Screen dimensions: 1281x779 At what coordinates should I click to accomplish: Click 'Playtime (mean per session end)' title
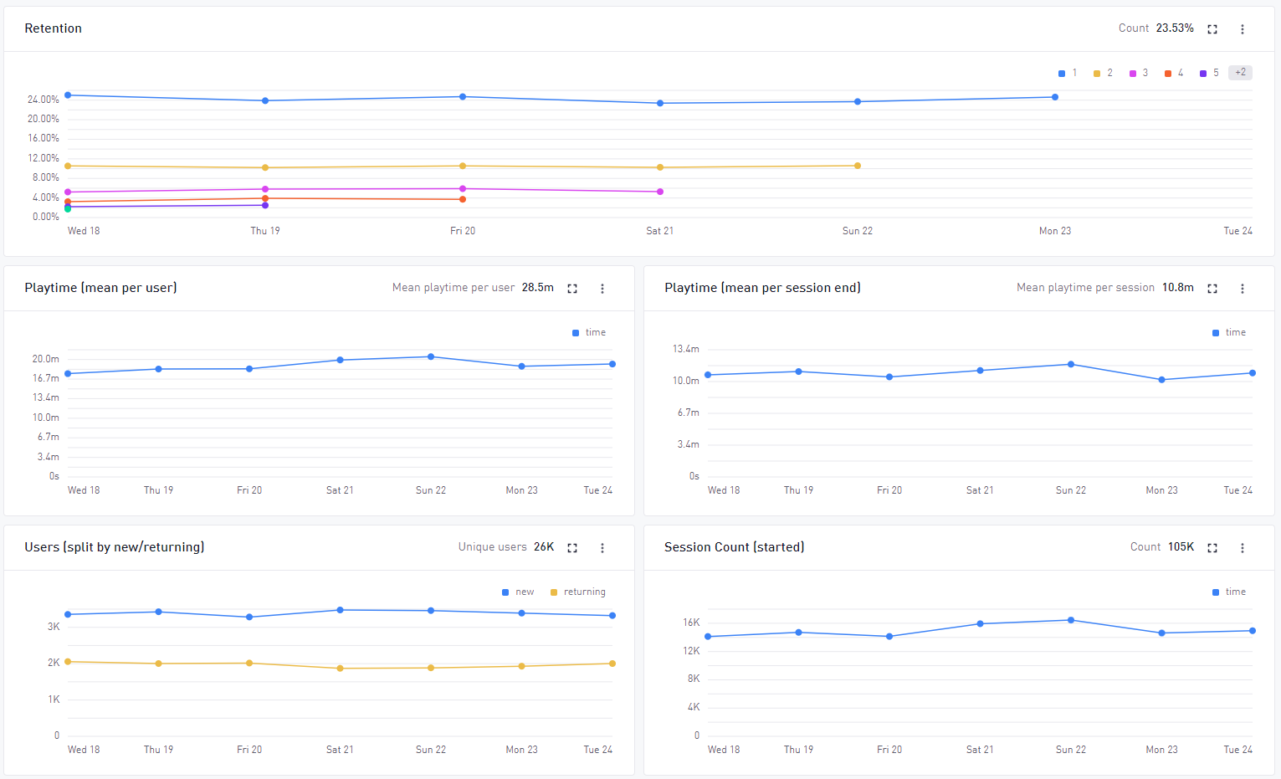[762, 288]
